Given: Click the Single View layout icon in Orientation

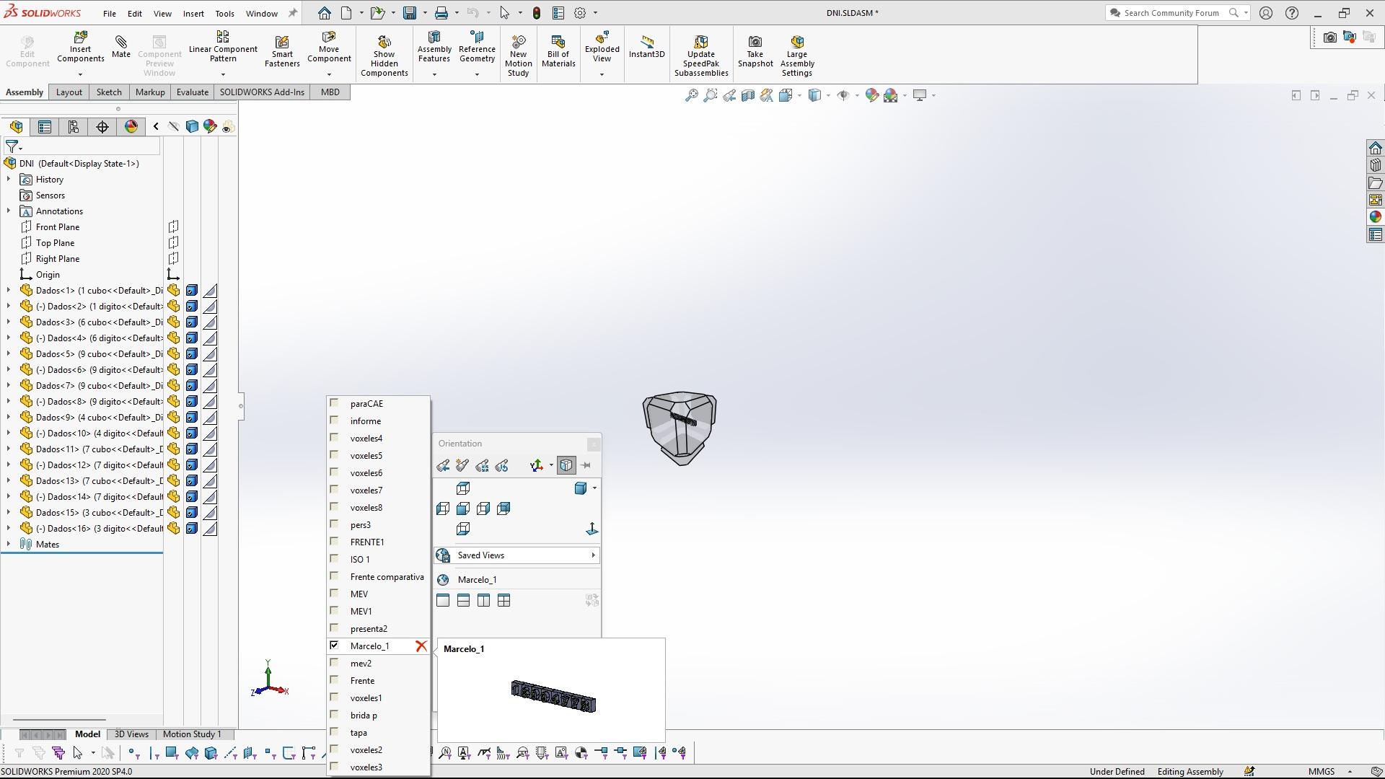Looking at the screenshot, I should [443, 601].
